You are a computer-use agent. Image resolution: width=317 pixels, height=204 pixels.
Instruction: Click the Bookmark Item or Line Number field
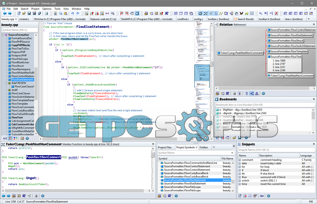click(x=265, y=105)
